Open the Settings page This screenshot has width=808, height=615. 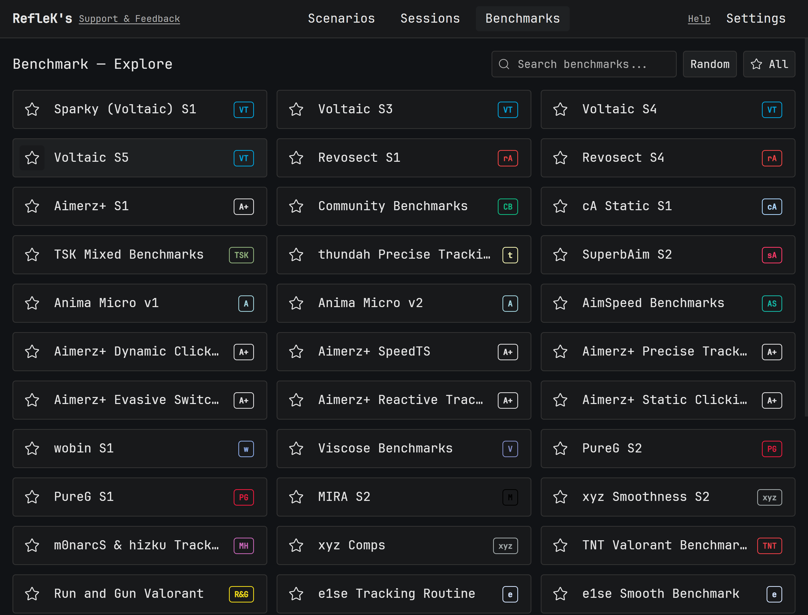[x=756, y=18]
